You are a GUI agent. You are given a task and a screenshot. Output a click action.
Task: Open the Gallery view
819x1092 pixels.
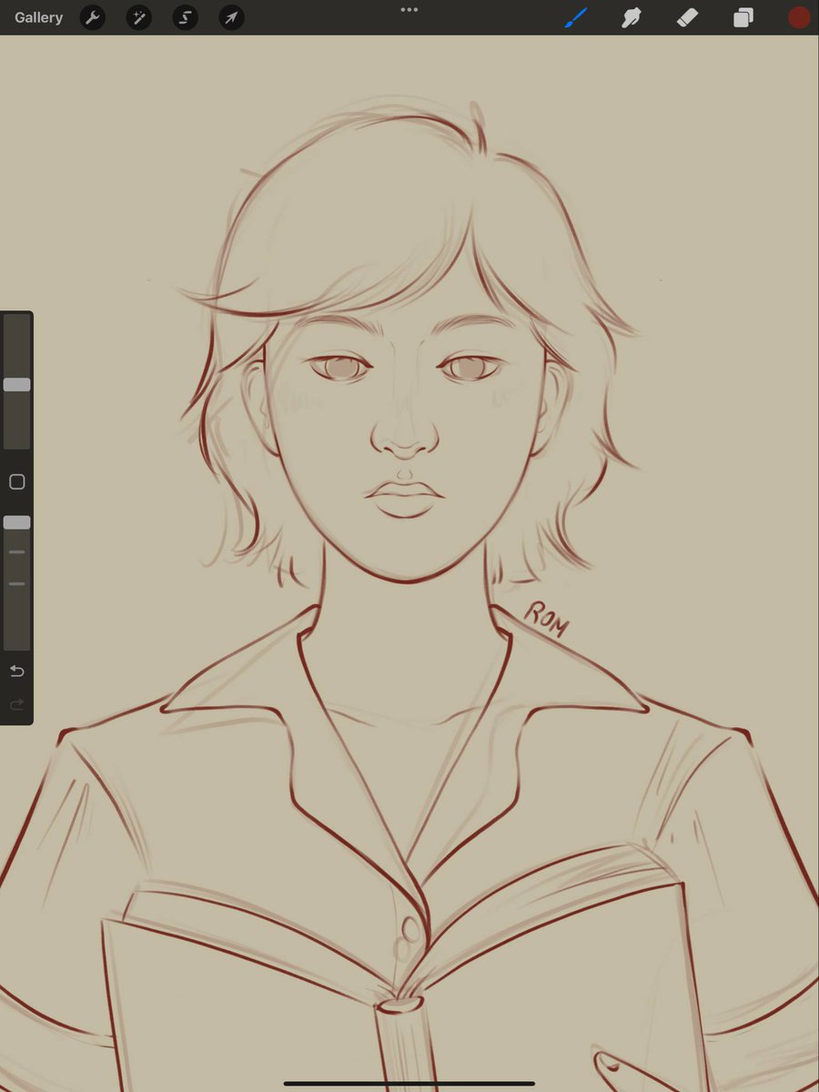point(39,17)
